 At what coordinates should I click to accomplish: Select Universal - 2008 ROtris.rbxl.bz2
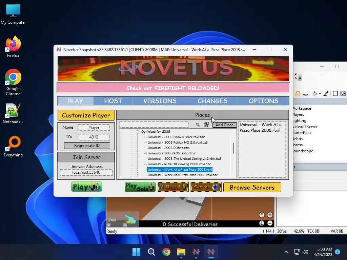click(171, 153)
